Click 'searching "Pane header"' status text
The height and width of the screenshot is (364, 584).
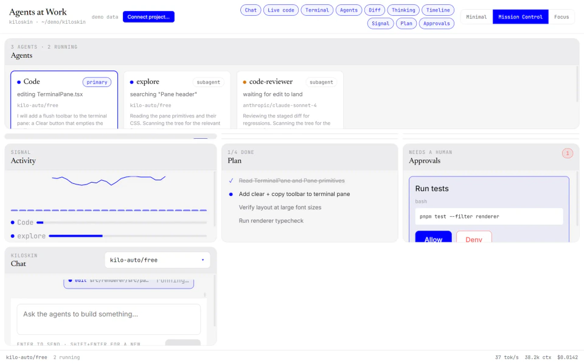[x=164, y=94]
